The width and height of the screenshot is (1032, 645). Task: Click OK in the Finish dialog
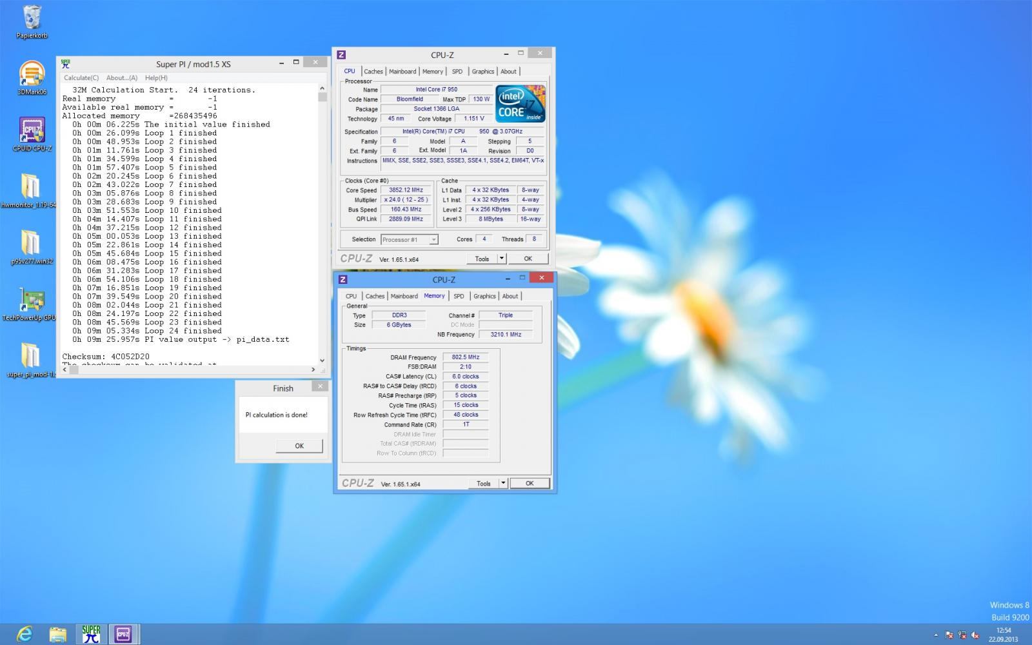299,446
